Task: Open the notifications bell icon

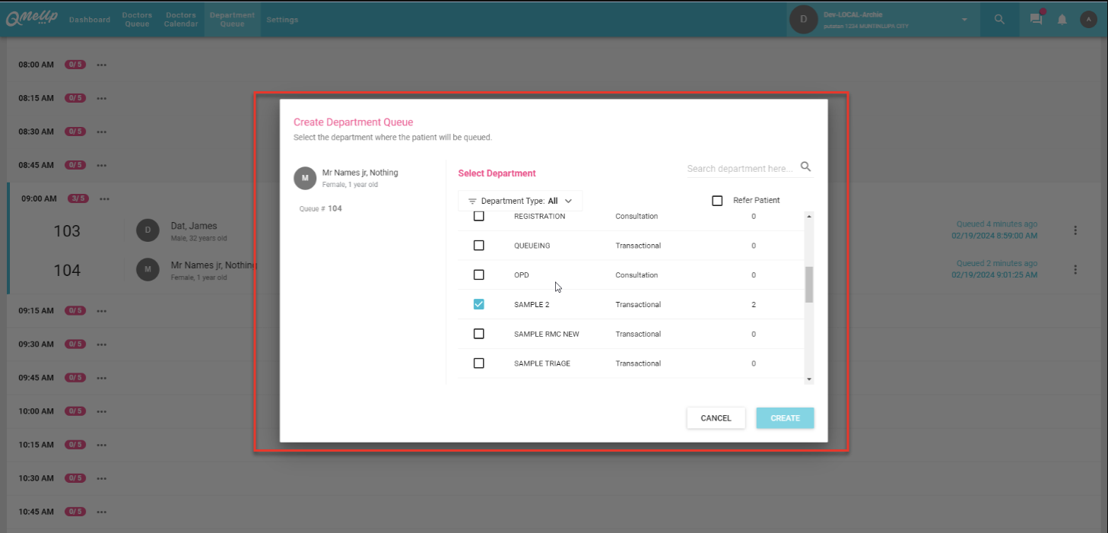Action: coord(1062,20)
